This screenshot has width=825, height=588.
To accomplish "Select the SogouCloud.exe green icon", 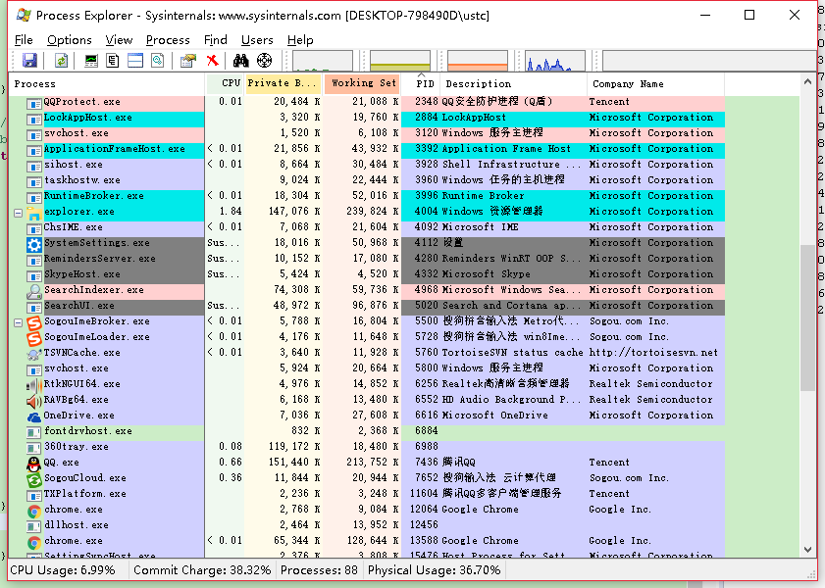I will tap(34, 479).
